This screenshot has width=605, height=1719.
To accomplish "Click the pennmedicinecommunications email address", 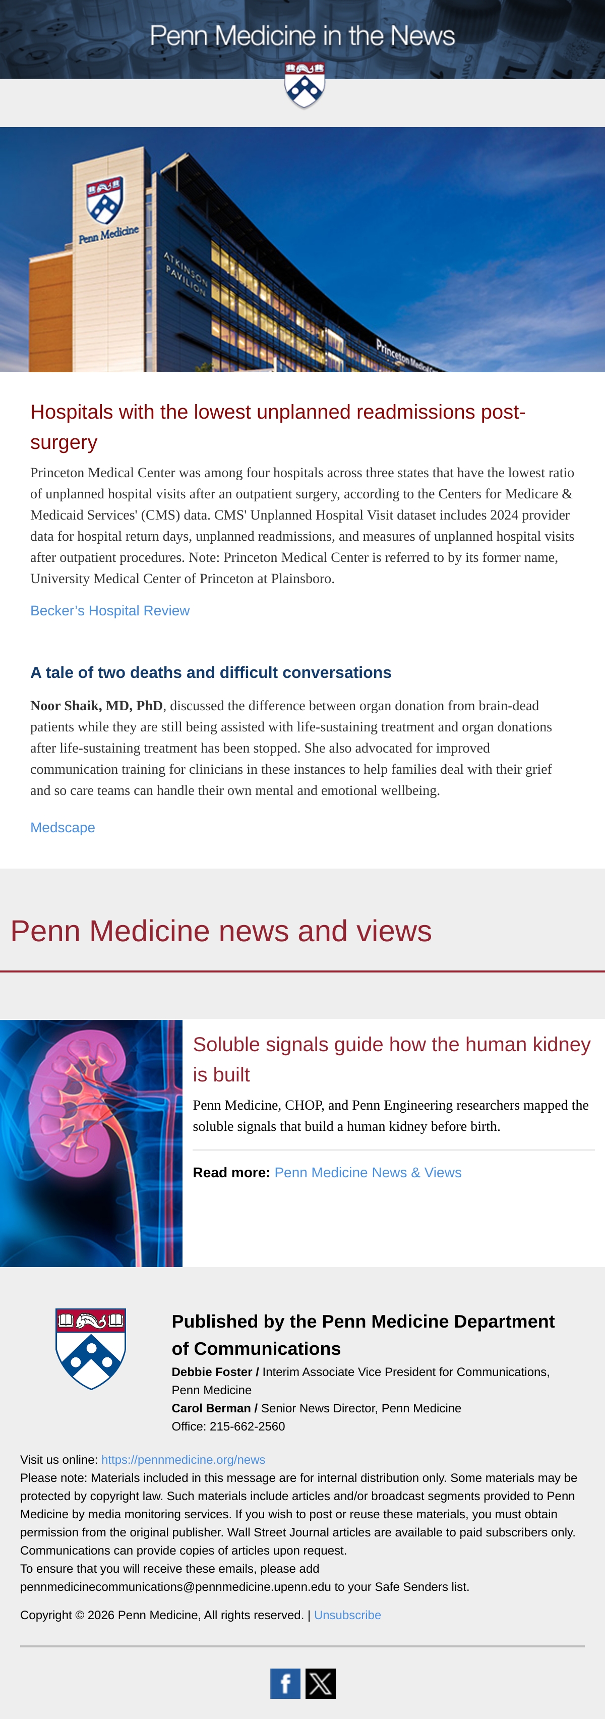I will click(x=175, y=1587).
